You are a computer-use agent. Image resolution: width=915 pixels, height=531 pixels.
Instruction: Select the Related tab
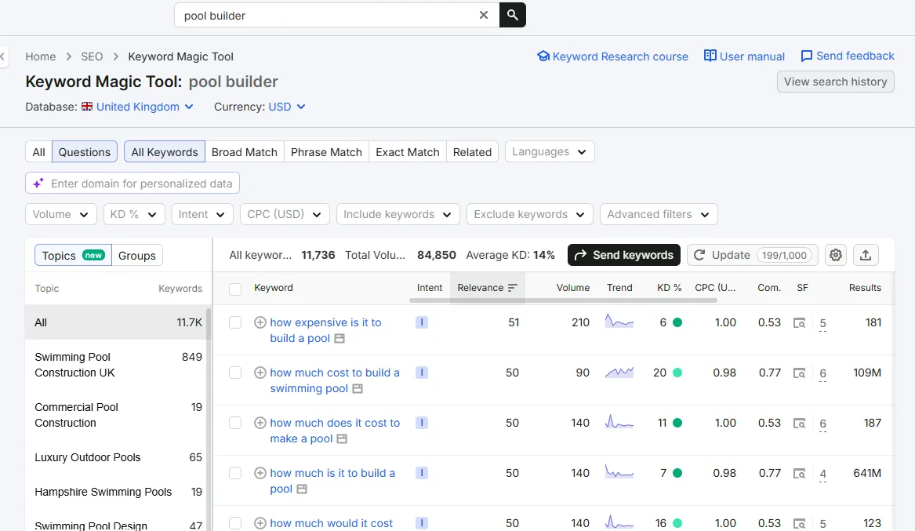click(x=472, y=151)
